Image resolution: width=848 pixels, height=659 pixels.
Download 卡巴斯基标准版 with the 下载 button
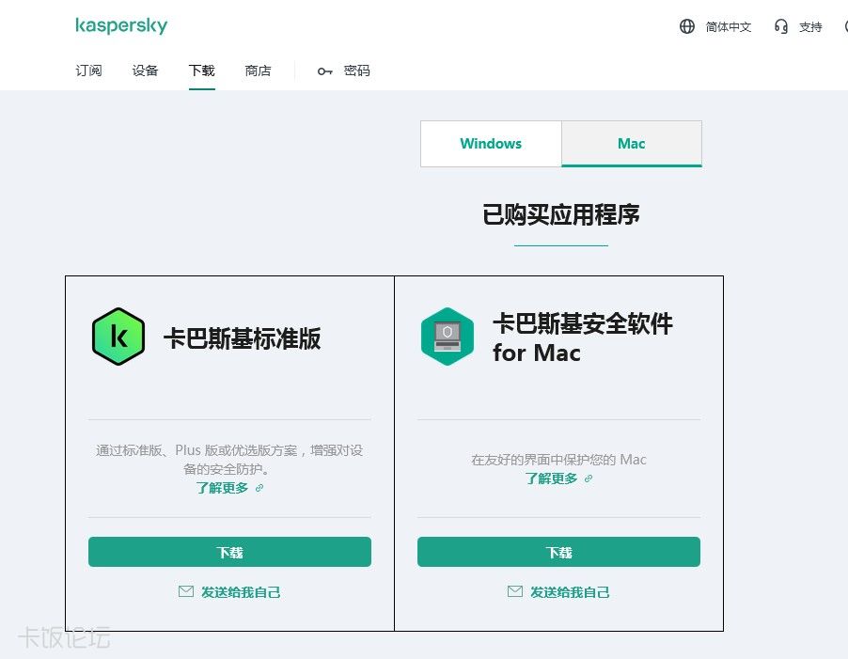coord(229,552)
